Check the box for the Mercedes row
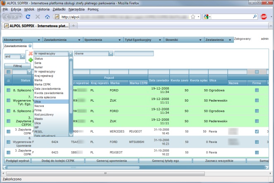The height and width of the screenshot is (183, 274). 8,131
